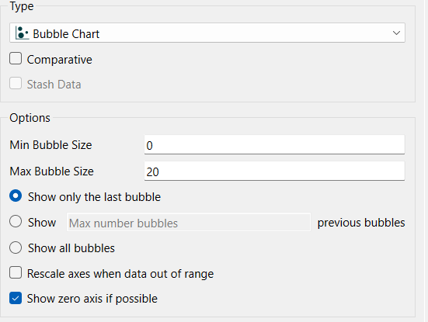The image size is (428, 322).
Task: Focus the Max number bubbles input
Action: click(189, 223)
